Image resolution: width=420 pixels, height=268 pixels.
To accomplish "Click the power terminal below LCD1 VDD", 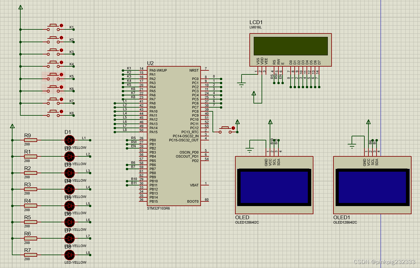I will (254, 93).
